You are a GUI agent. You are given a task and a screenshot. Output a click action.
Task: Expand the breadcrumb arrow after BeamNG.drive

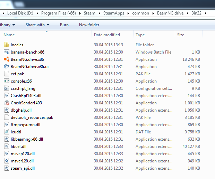188,13
